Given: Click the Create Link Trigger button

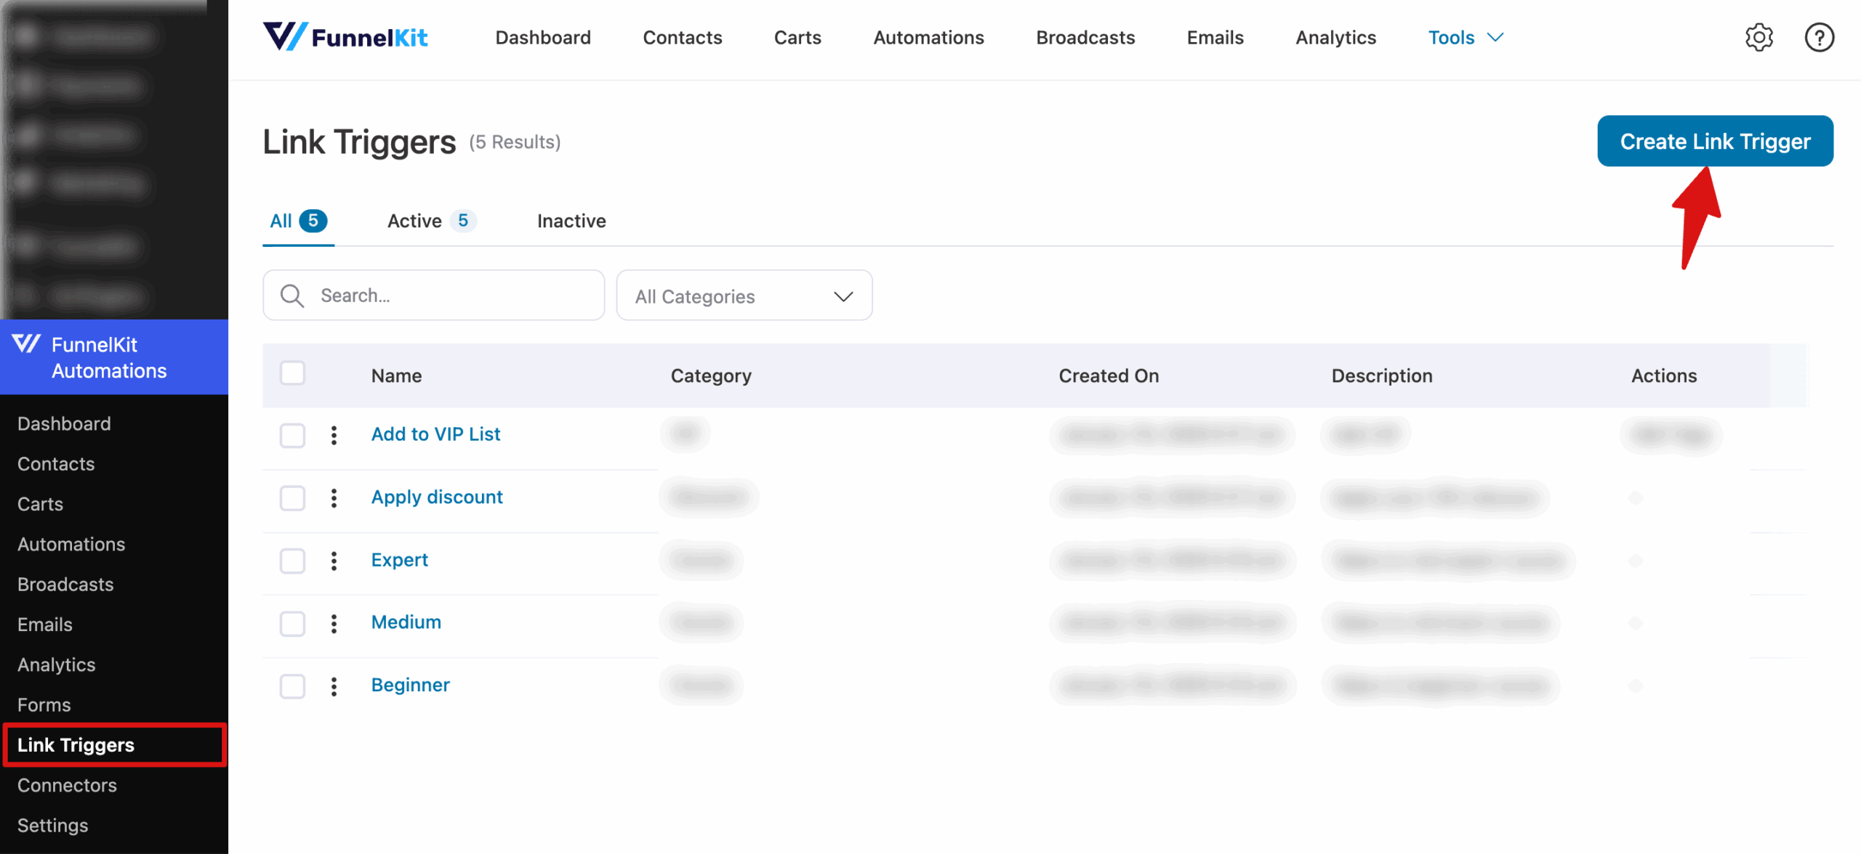Looking at the screenshot, I should [x=1714, y=141].
